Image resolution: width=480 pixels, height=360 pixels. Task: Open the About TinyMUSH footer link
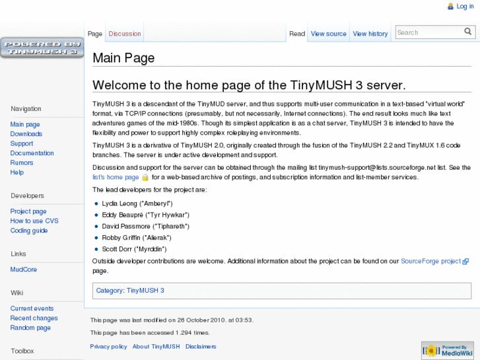coord(156,347)
